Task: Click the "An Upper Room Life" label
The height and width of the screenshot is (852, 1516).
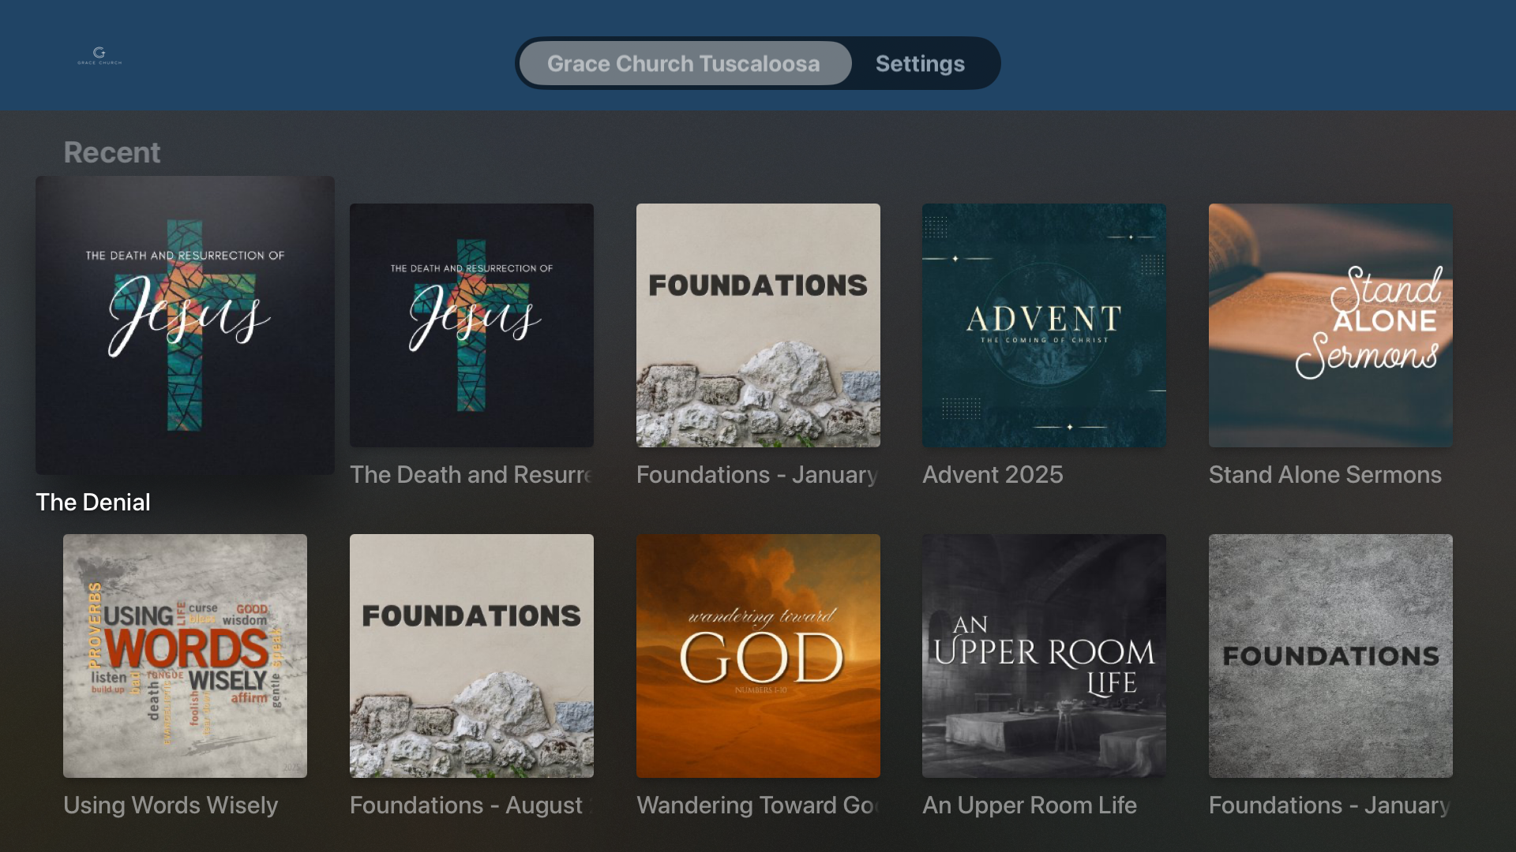Action: (x=1030, y=805)
